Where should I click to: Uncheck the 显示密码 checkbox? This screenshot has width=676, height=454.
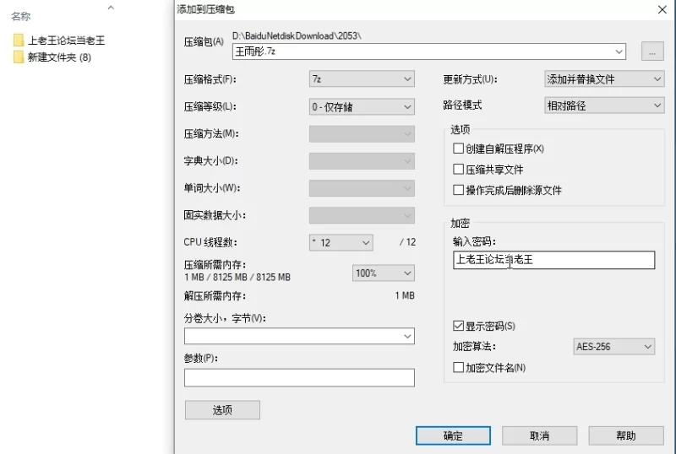click(459, 326)
